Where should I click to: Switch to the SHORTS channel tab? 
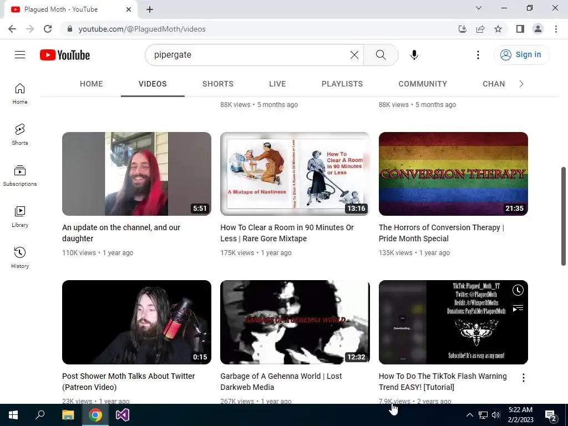click(217, 84)
